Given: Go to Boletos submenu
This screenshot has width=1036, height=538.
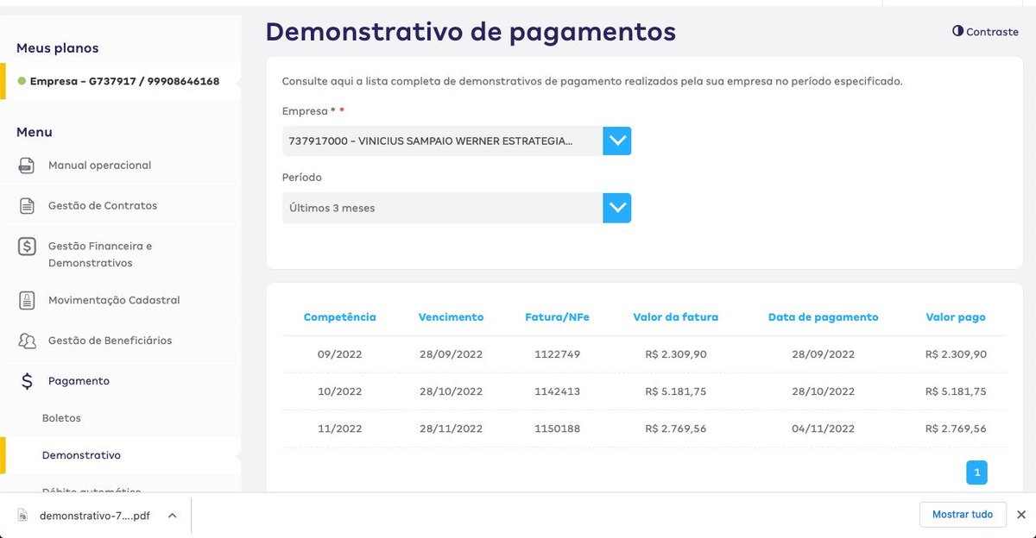Looking at the screenshot, I should tap(61, 418).
